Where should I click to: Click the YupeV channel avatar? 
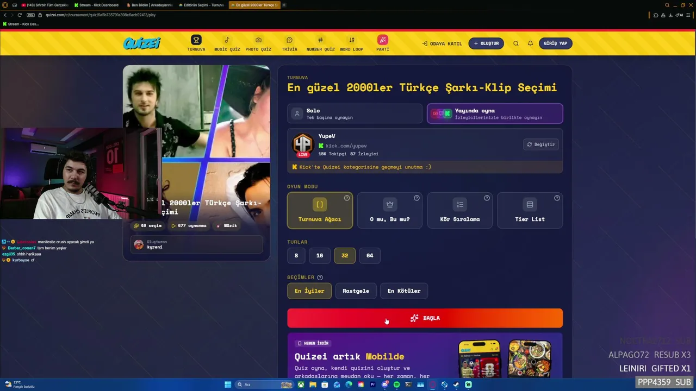coord(303,144)
